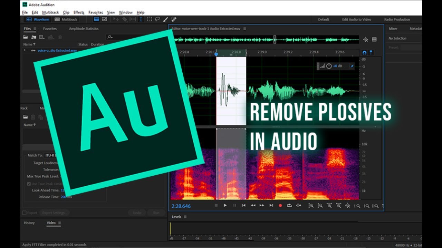The height and width of the screenshot is (248, 442).
Task: Click Zoom Out Time icon
Action: (339, 206)
